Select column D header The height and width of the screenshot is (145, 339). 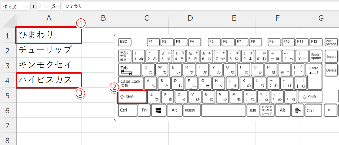(190, 18)
